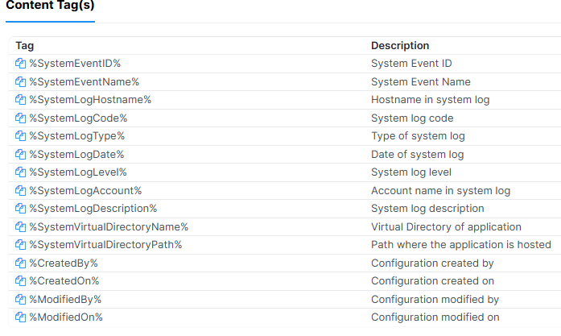The height and width of the screenshot is (336, 561).
Task: Click copy icon beside %ModifiedBy%
Action: [21, 300]
